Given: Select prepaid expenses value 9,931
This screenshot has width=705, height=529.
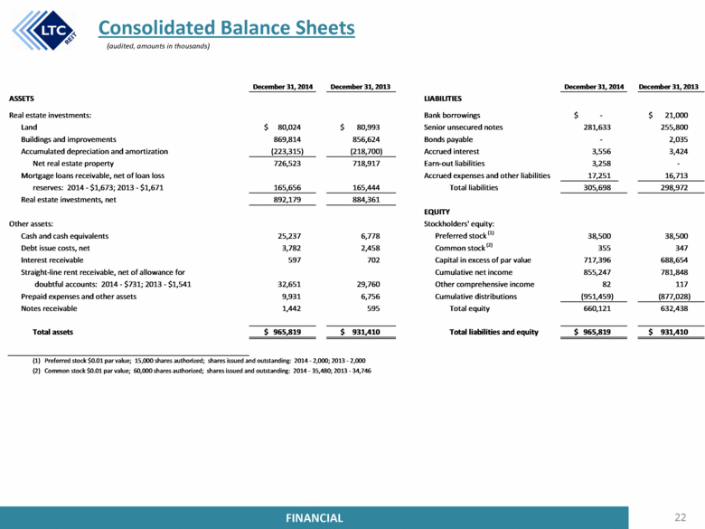Looking at the screenshot, I should click(x=291, y=297).
